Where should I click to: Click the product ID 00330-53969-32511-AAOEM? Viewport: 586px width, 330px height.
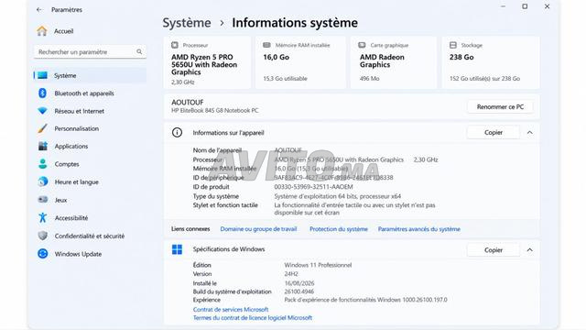pos(313,187)
